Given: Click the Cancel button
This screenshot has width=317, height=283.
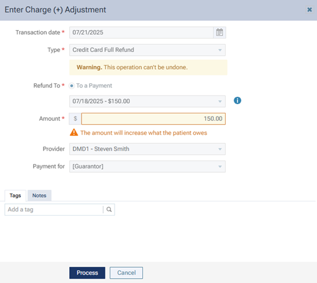Looking at the screenshot, I should [126, 273].
